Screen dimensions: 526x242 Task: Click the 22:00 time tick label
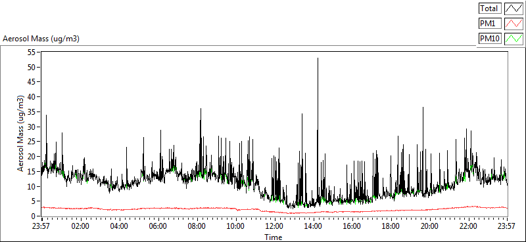pos(469,226)
